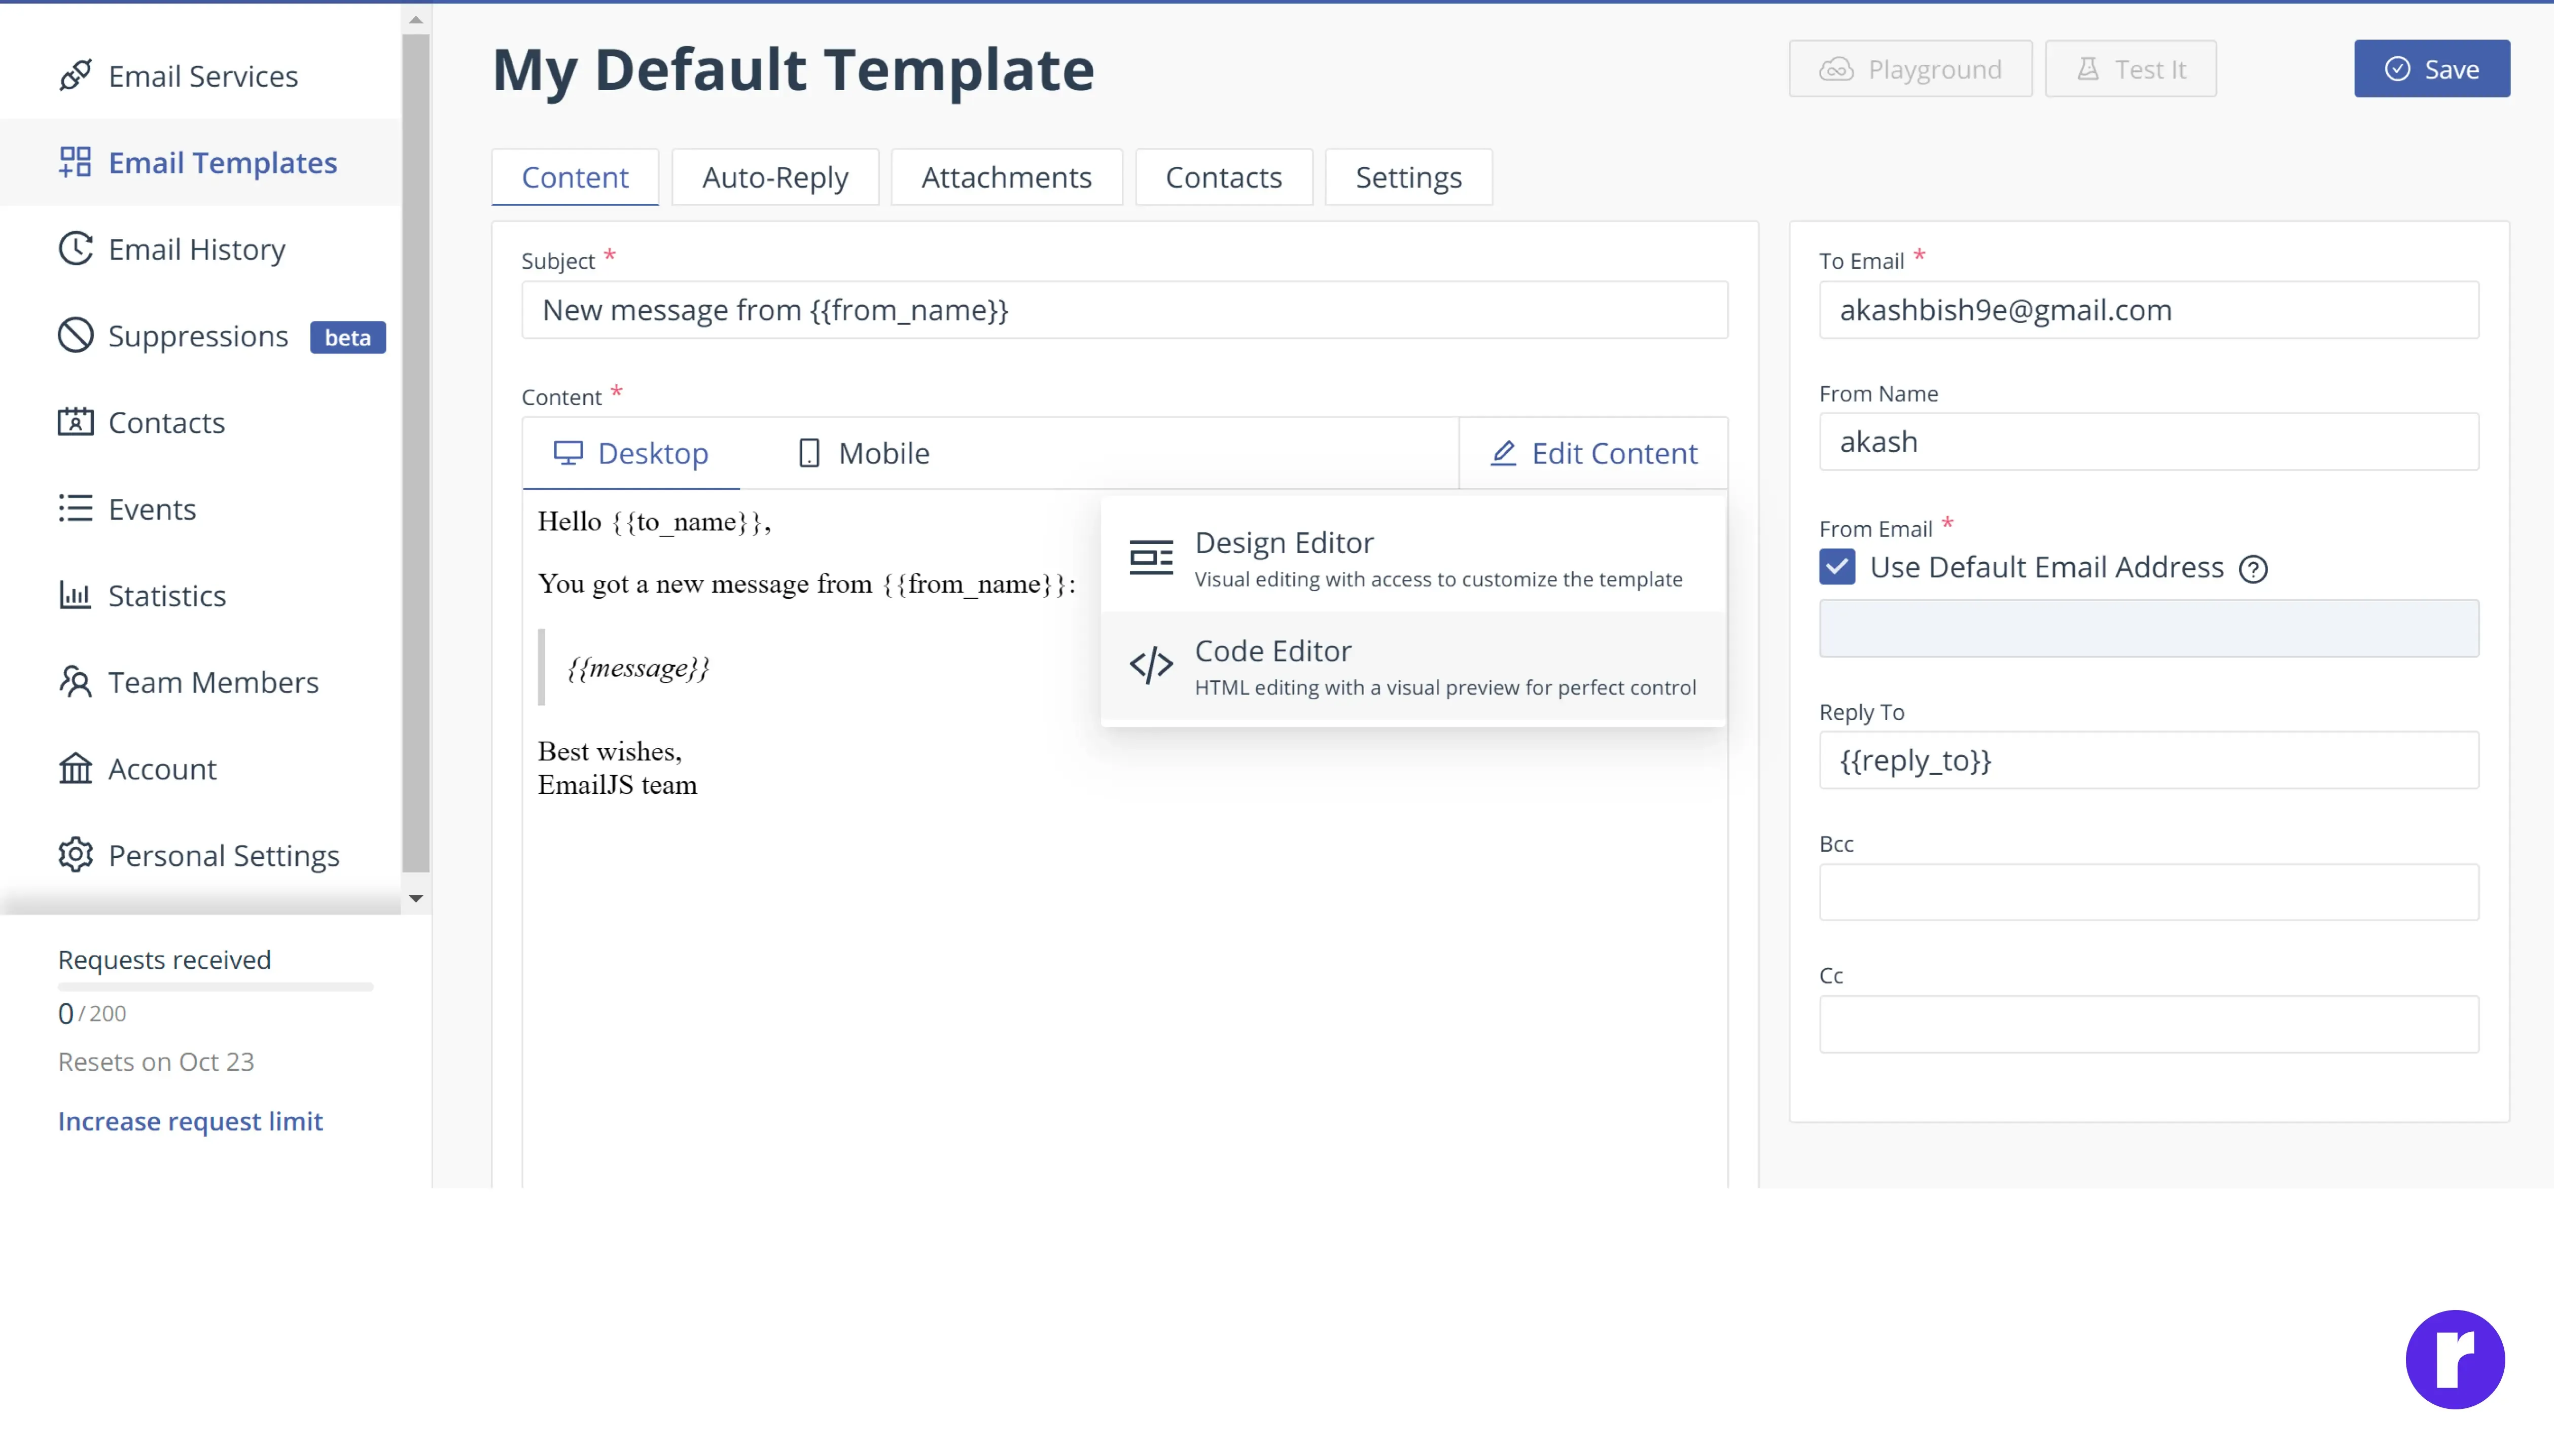The height and width of the screenshot is (1456, 2554).
Task: Open the Attachments tab
Action: coord(1006,177)
